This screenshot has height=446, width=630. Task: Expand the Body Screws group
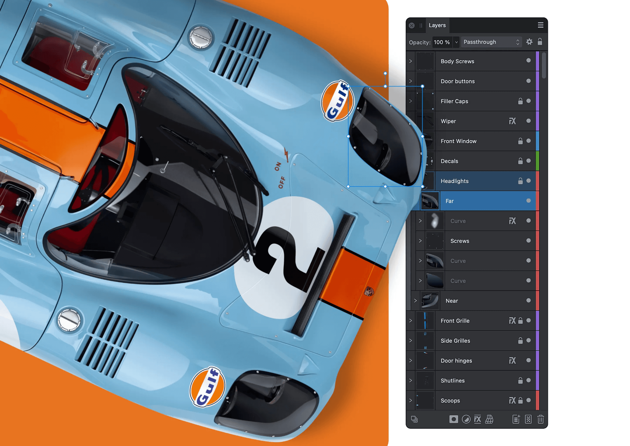(411, 61)
